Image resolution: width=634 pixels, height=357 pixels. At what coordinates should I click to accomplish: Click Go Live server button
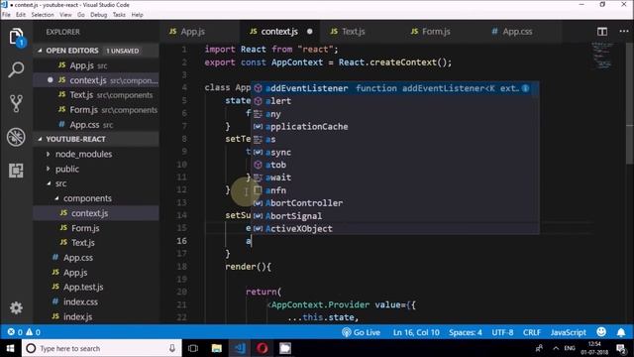pyautogui.click(x=361, y=332)
